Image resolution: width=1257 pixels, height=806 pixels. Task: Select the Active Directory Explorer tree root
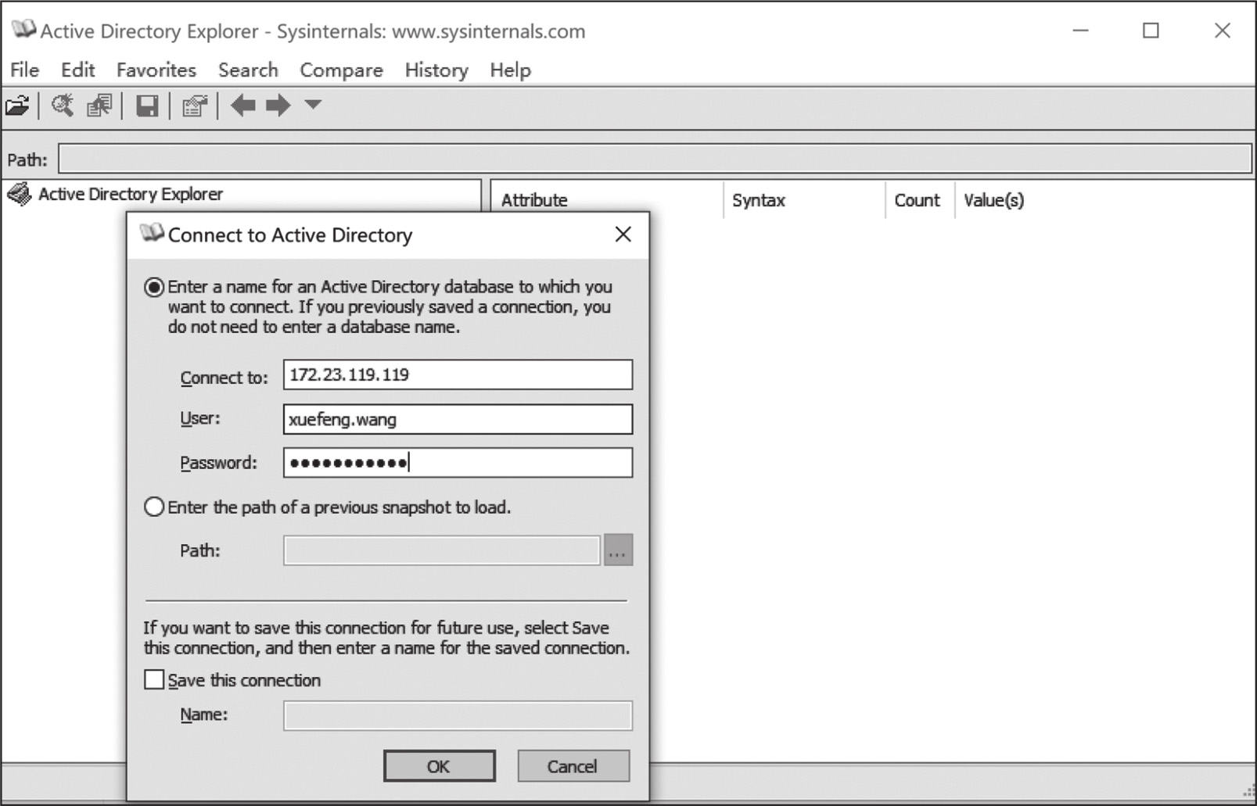tap(130, 194)
